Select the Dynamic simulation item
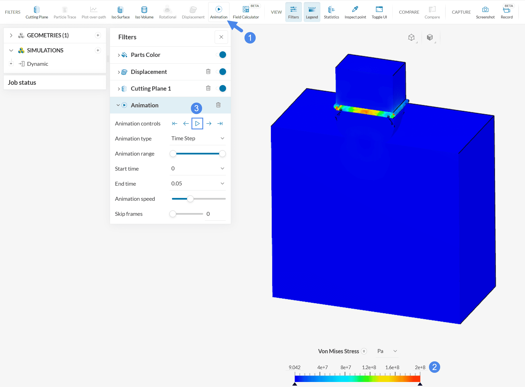The height and width of the screenshot is (387, 525). tap(37, 64)
